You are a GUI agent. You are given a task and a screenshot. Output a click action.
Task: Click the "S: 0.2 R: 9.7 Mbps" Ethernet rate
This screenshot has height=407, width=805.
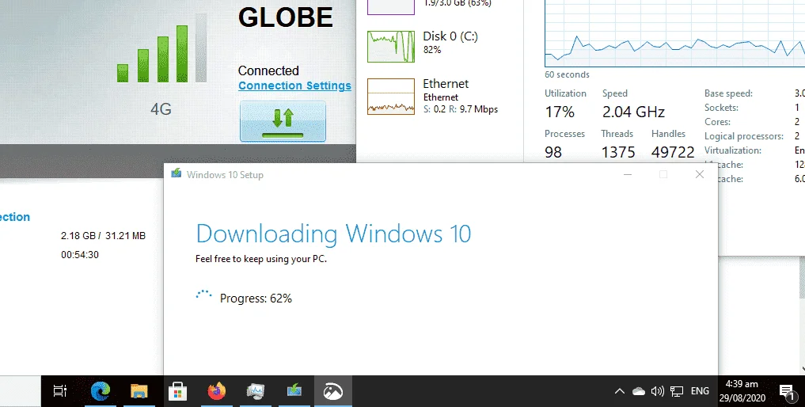click(x=461, y=109)
